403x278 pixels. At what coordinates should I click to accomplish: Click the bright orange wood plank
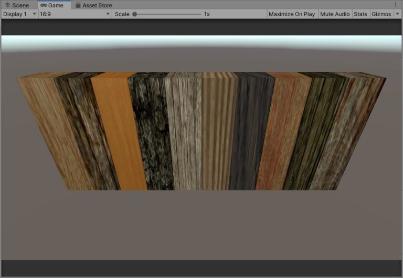(x=120, y=131)
